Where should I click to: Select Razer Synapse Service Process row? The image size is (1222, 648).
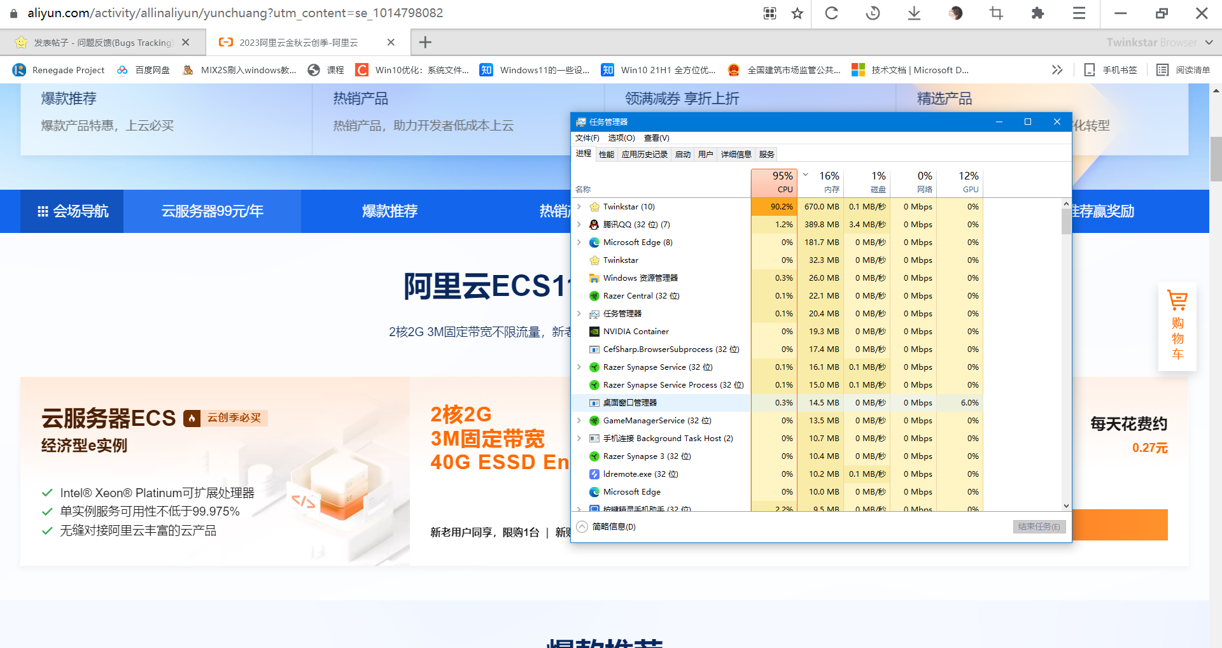(778, 385)
